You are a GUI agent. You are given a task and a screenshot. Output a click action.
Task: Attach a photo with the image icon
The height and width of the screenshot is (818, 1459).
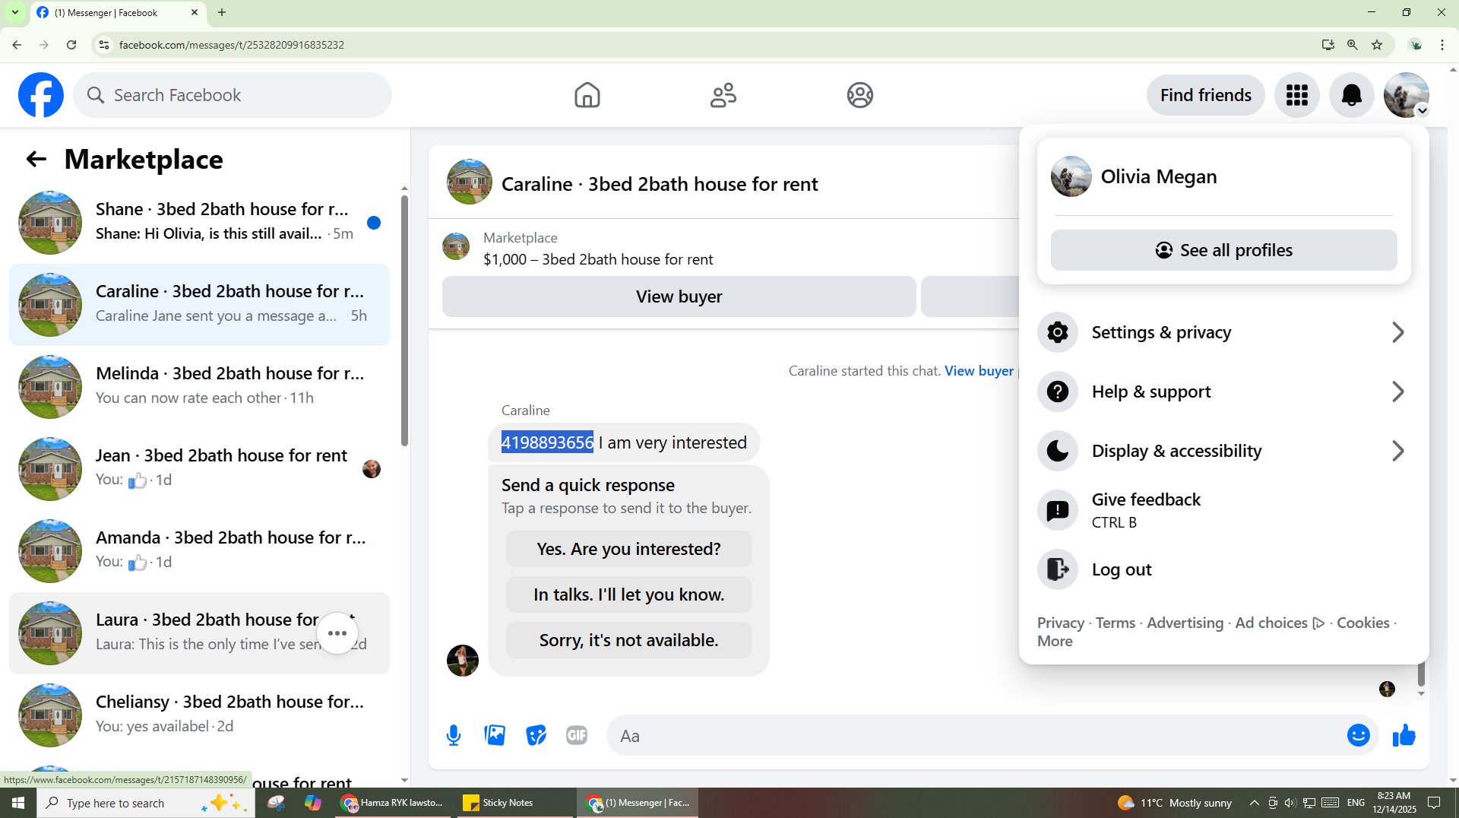click(495, 735)
